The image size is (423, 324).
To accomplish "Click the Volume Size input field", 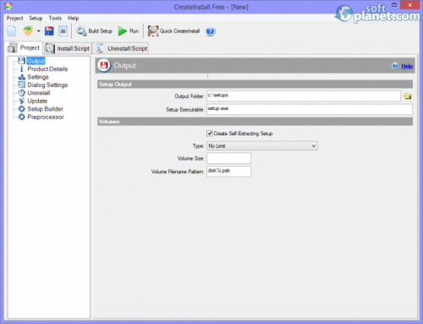I will click(x=228, y=158).
